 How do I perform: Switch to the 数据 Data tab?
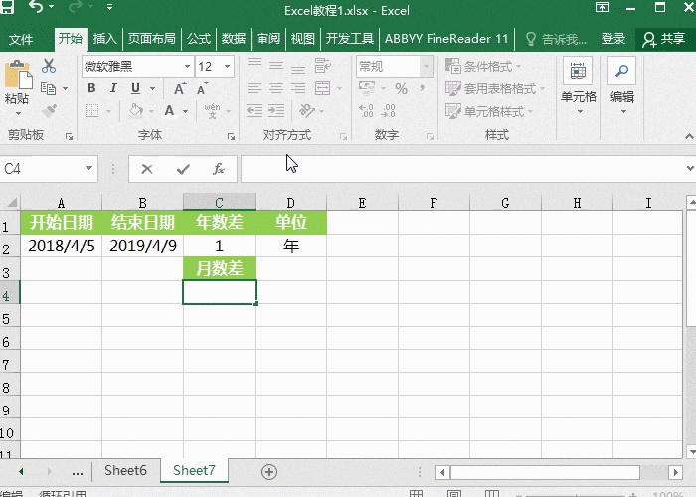point(234,39)
